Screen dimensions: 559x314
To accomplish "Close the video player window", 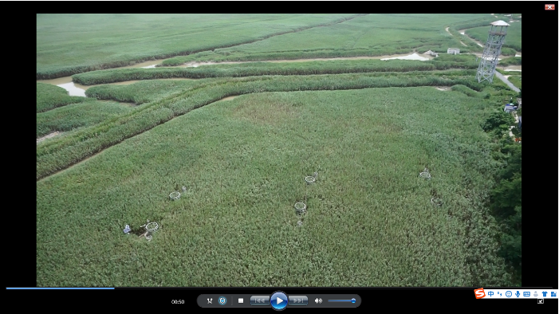I will point(549,6).
